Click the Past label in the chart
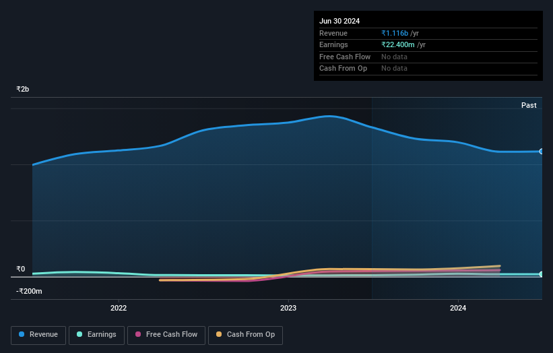The height and width of the screenshot is (353, 553). [529, 105]
